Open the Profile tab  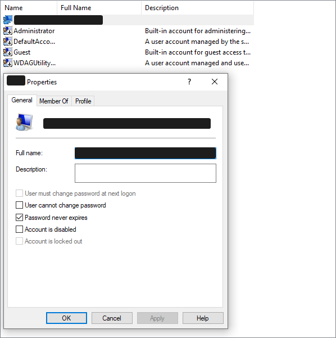83,101
